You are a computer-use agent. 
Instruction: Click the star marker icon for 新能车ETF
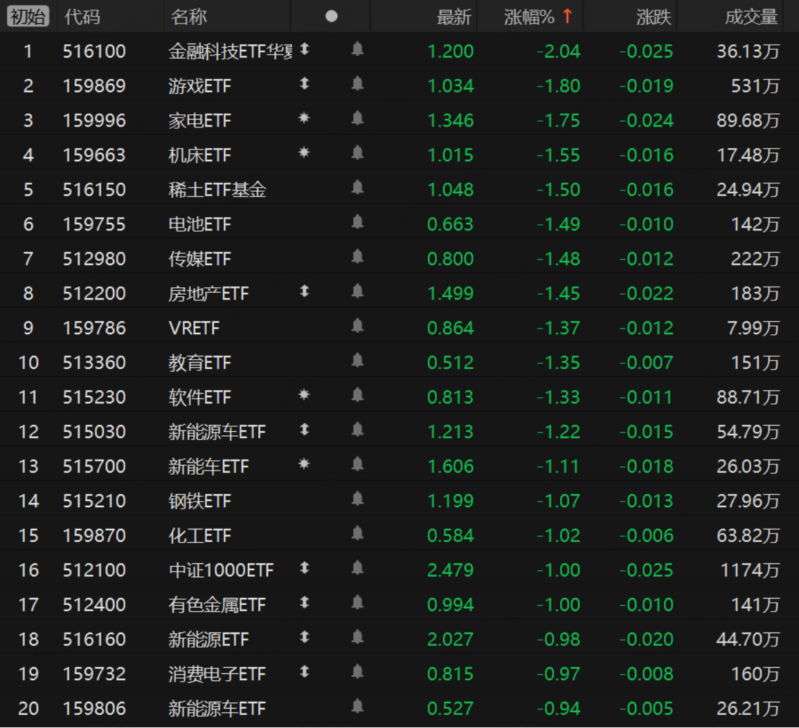pyautogui.click(x=304, y=464)
